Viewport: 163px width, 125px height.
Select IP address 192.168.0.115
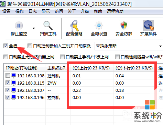(31, 83)
